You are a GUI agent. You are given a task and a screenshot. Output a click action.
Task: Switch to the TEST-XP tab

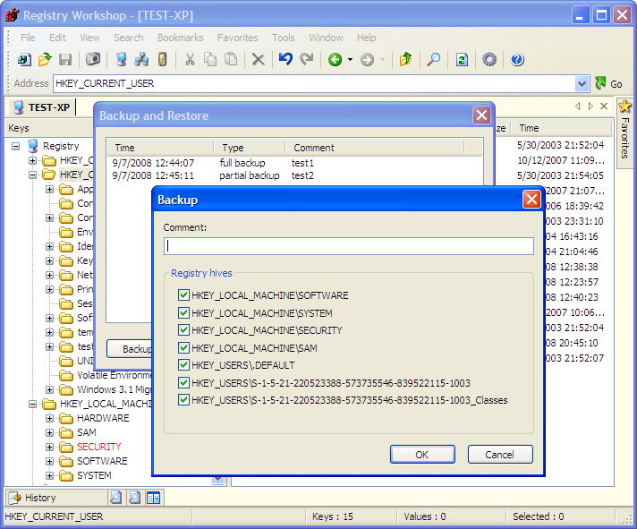coord(41,107)
